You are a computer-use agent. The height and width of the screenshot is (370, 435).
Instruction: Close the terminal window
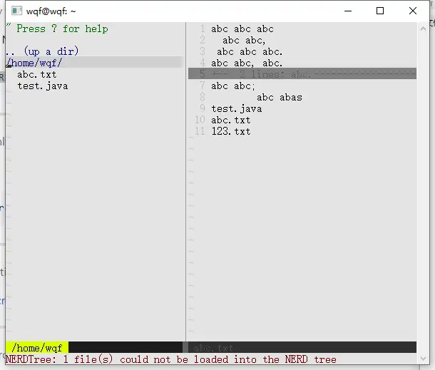(x=414, y=11)
